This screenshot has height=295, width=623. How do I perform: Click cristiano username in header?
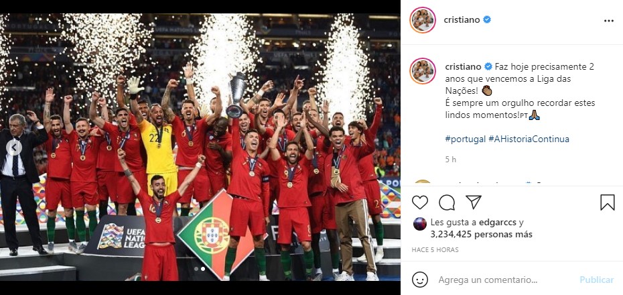click(x=462, y=20)
